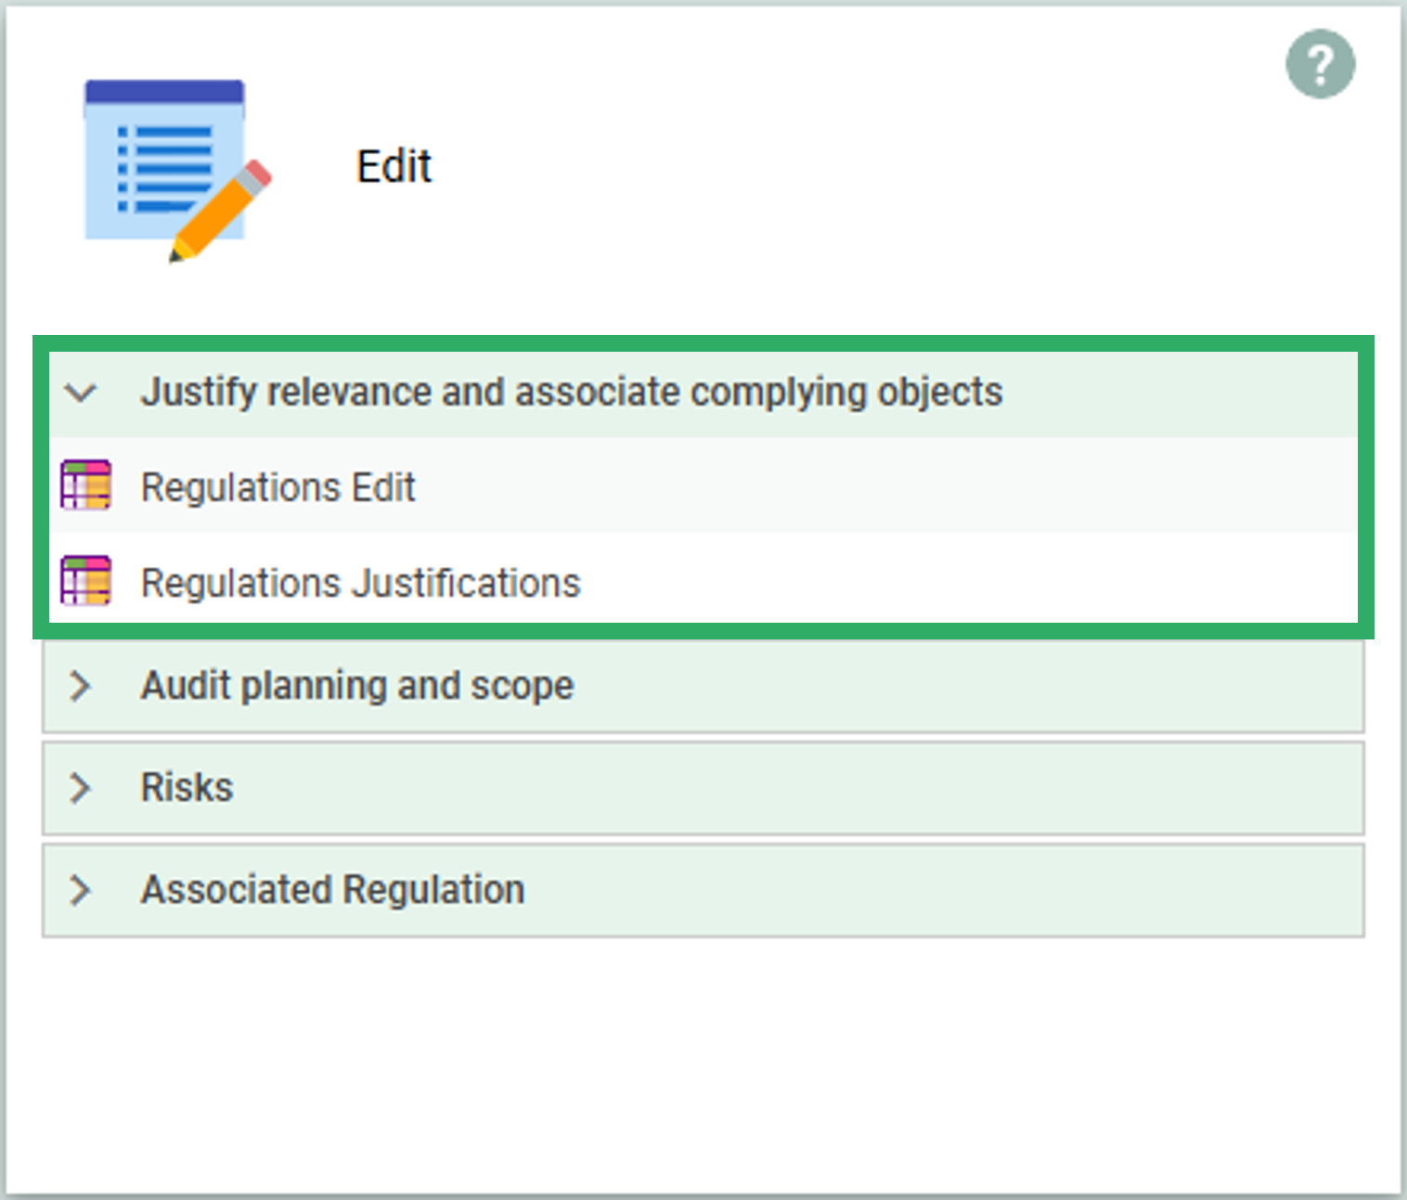Image resolution: width=1407 pixels, height=1200 pixels.
Task: Expand Audit planning and scope chevron
Action: pyautogui.click(x=81, y=686)
